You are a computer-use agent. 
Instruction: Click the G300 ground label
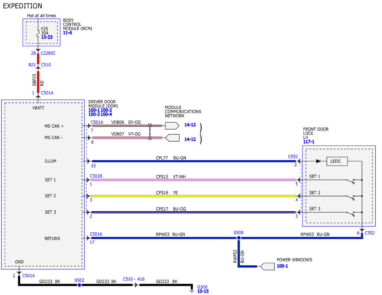[202, 287]
